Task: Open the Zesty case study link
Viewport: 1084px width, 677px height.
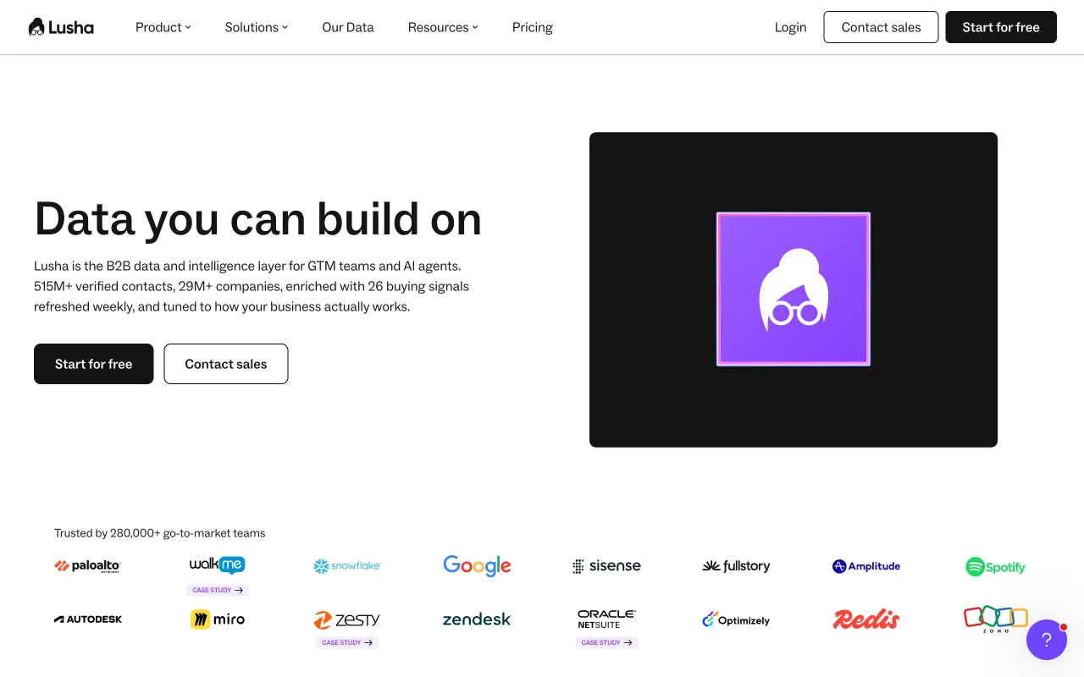Action: [x=347, y=642]
